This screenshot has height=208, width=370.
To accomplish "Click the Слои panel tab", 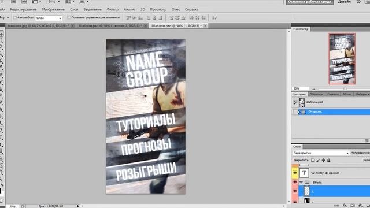I will point(297,147).
